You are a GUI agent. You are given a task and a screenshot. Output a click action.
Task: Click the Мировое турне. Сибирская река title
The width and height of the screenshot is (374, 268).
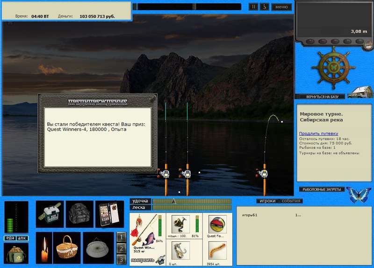tap(321, 117)
